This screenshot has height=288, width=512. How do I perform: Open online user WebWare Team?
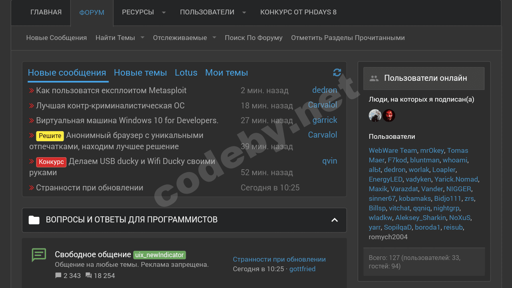pos(393,150)
